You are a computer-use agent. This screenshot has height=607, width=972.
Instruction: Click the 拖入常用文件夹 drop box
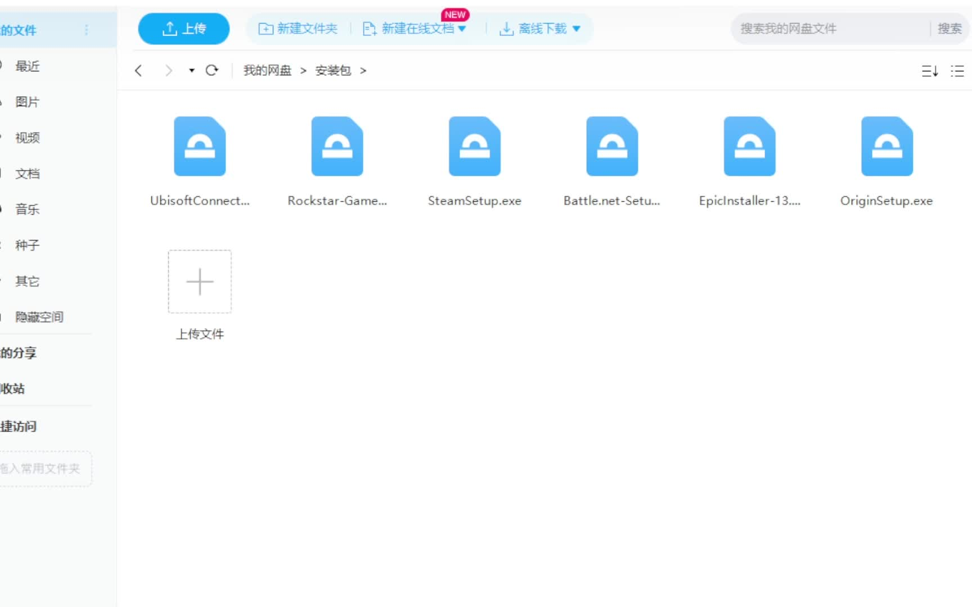(x=46, y=469)
